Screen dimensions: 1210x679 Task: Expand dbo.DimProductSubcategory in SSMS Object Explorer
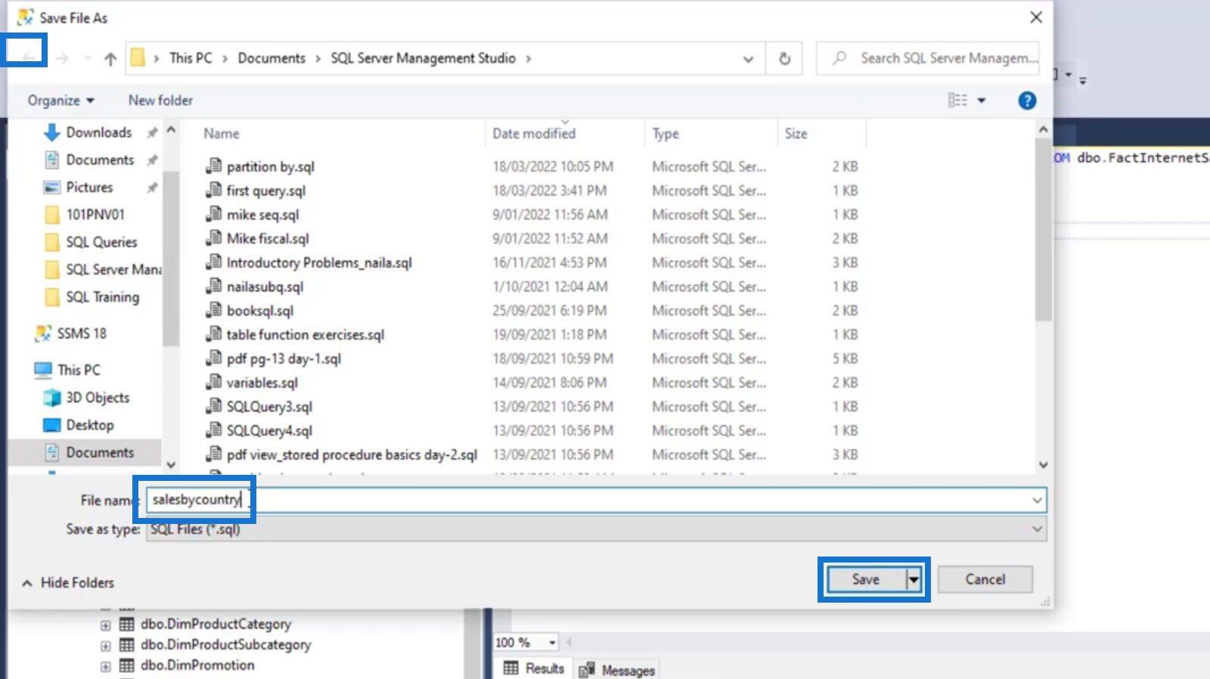point(105,646)
